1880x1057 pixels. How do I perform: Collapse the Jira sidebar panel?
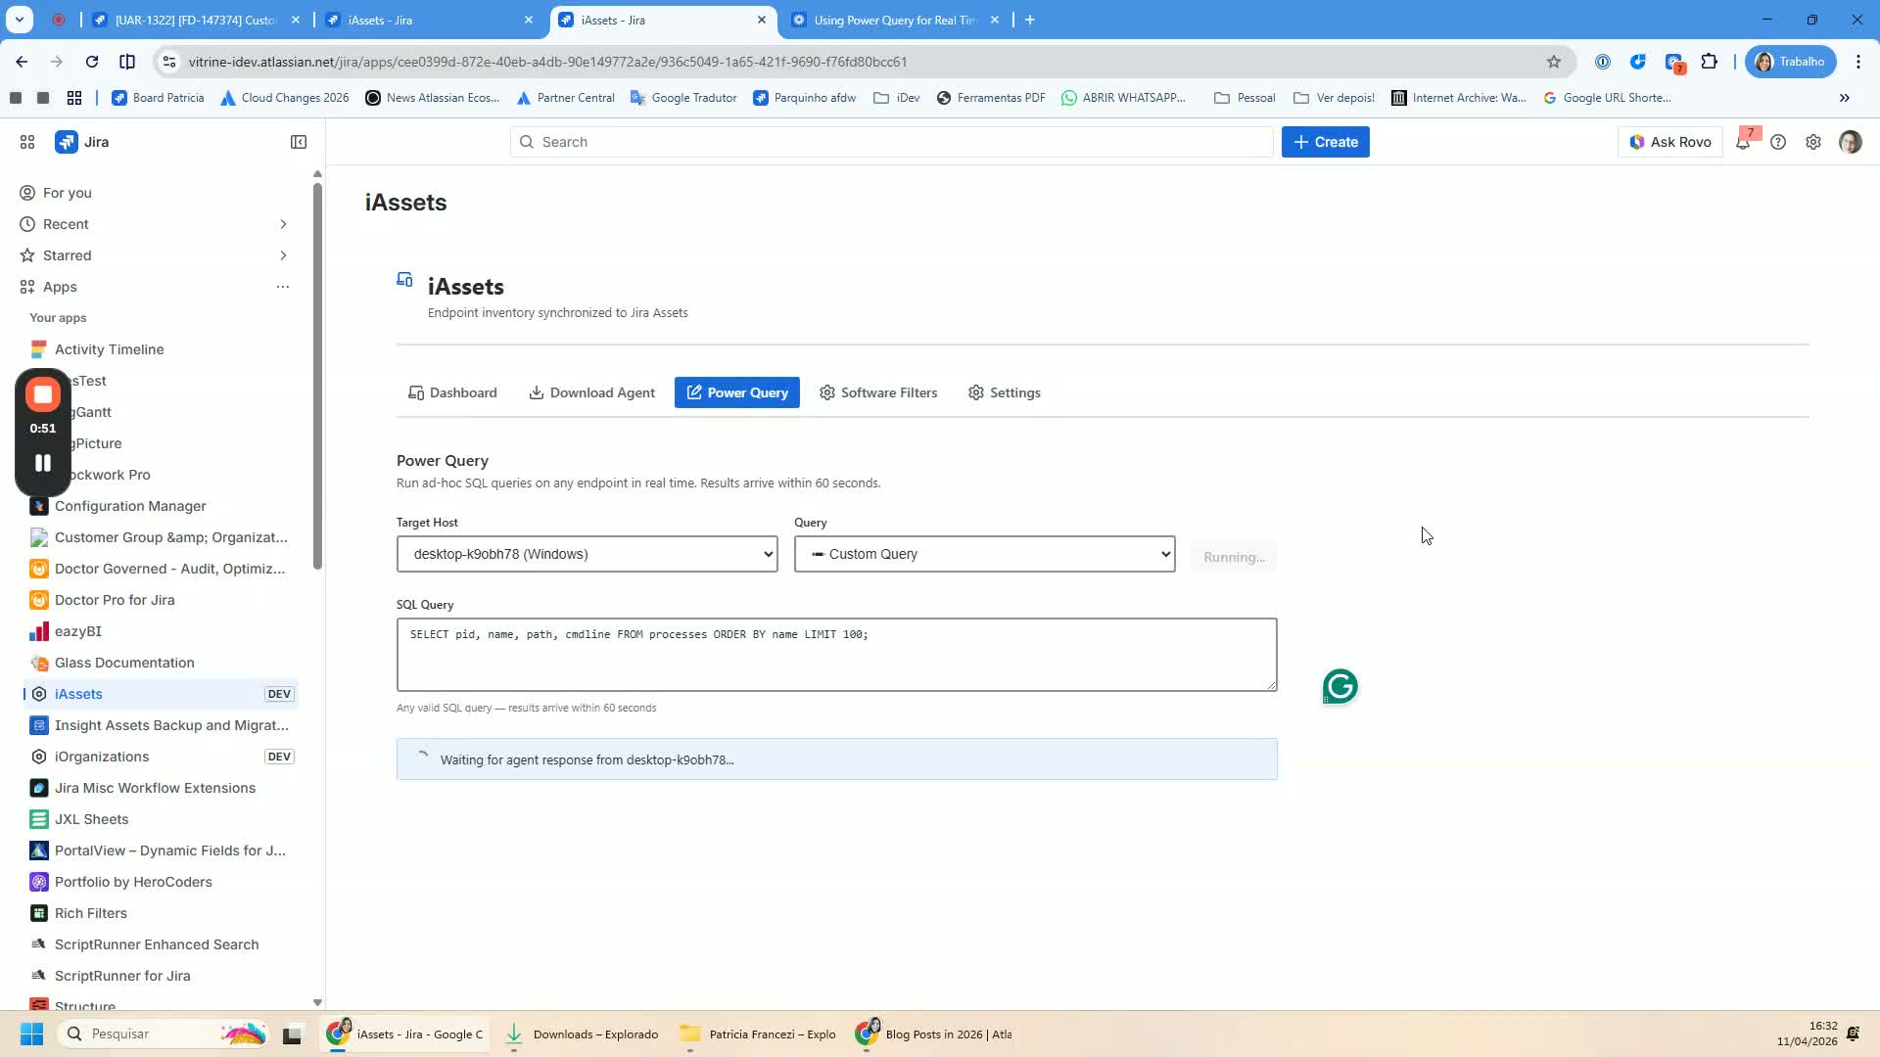(299, 142)
